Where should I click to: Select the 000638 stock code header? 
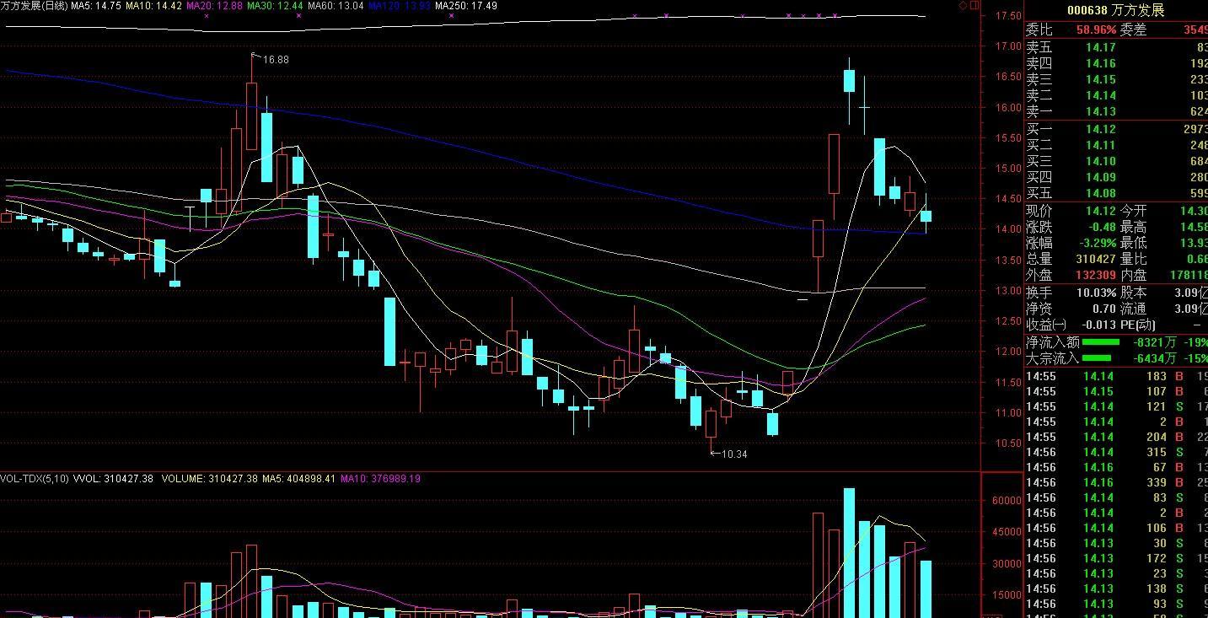click(x=1087, y=10)
